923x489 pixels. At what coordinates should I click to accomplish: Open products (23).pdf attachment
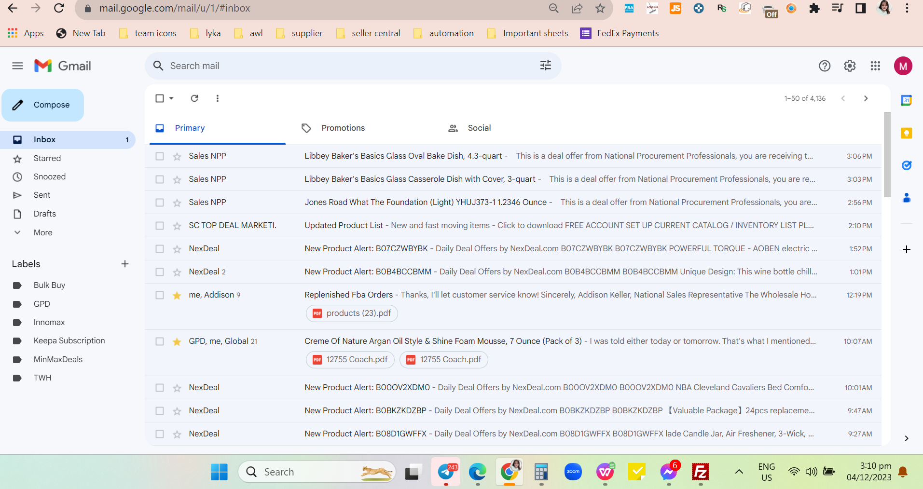[x=352, y=313]
